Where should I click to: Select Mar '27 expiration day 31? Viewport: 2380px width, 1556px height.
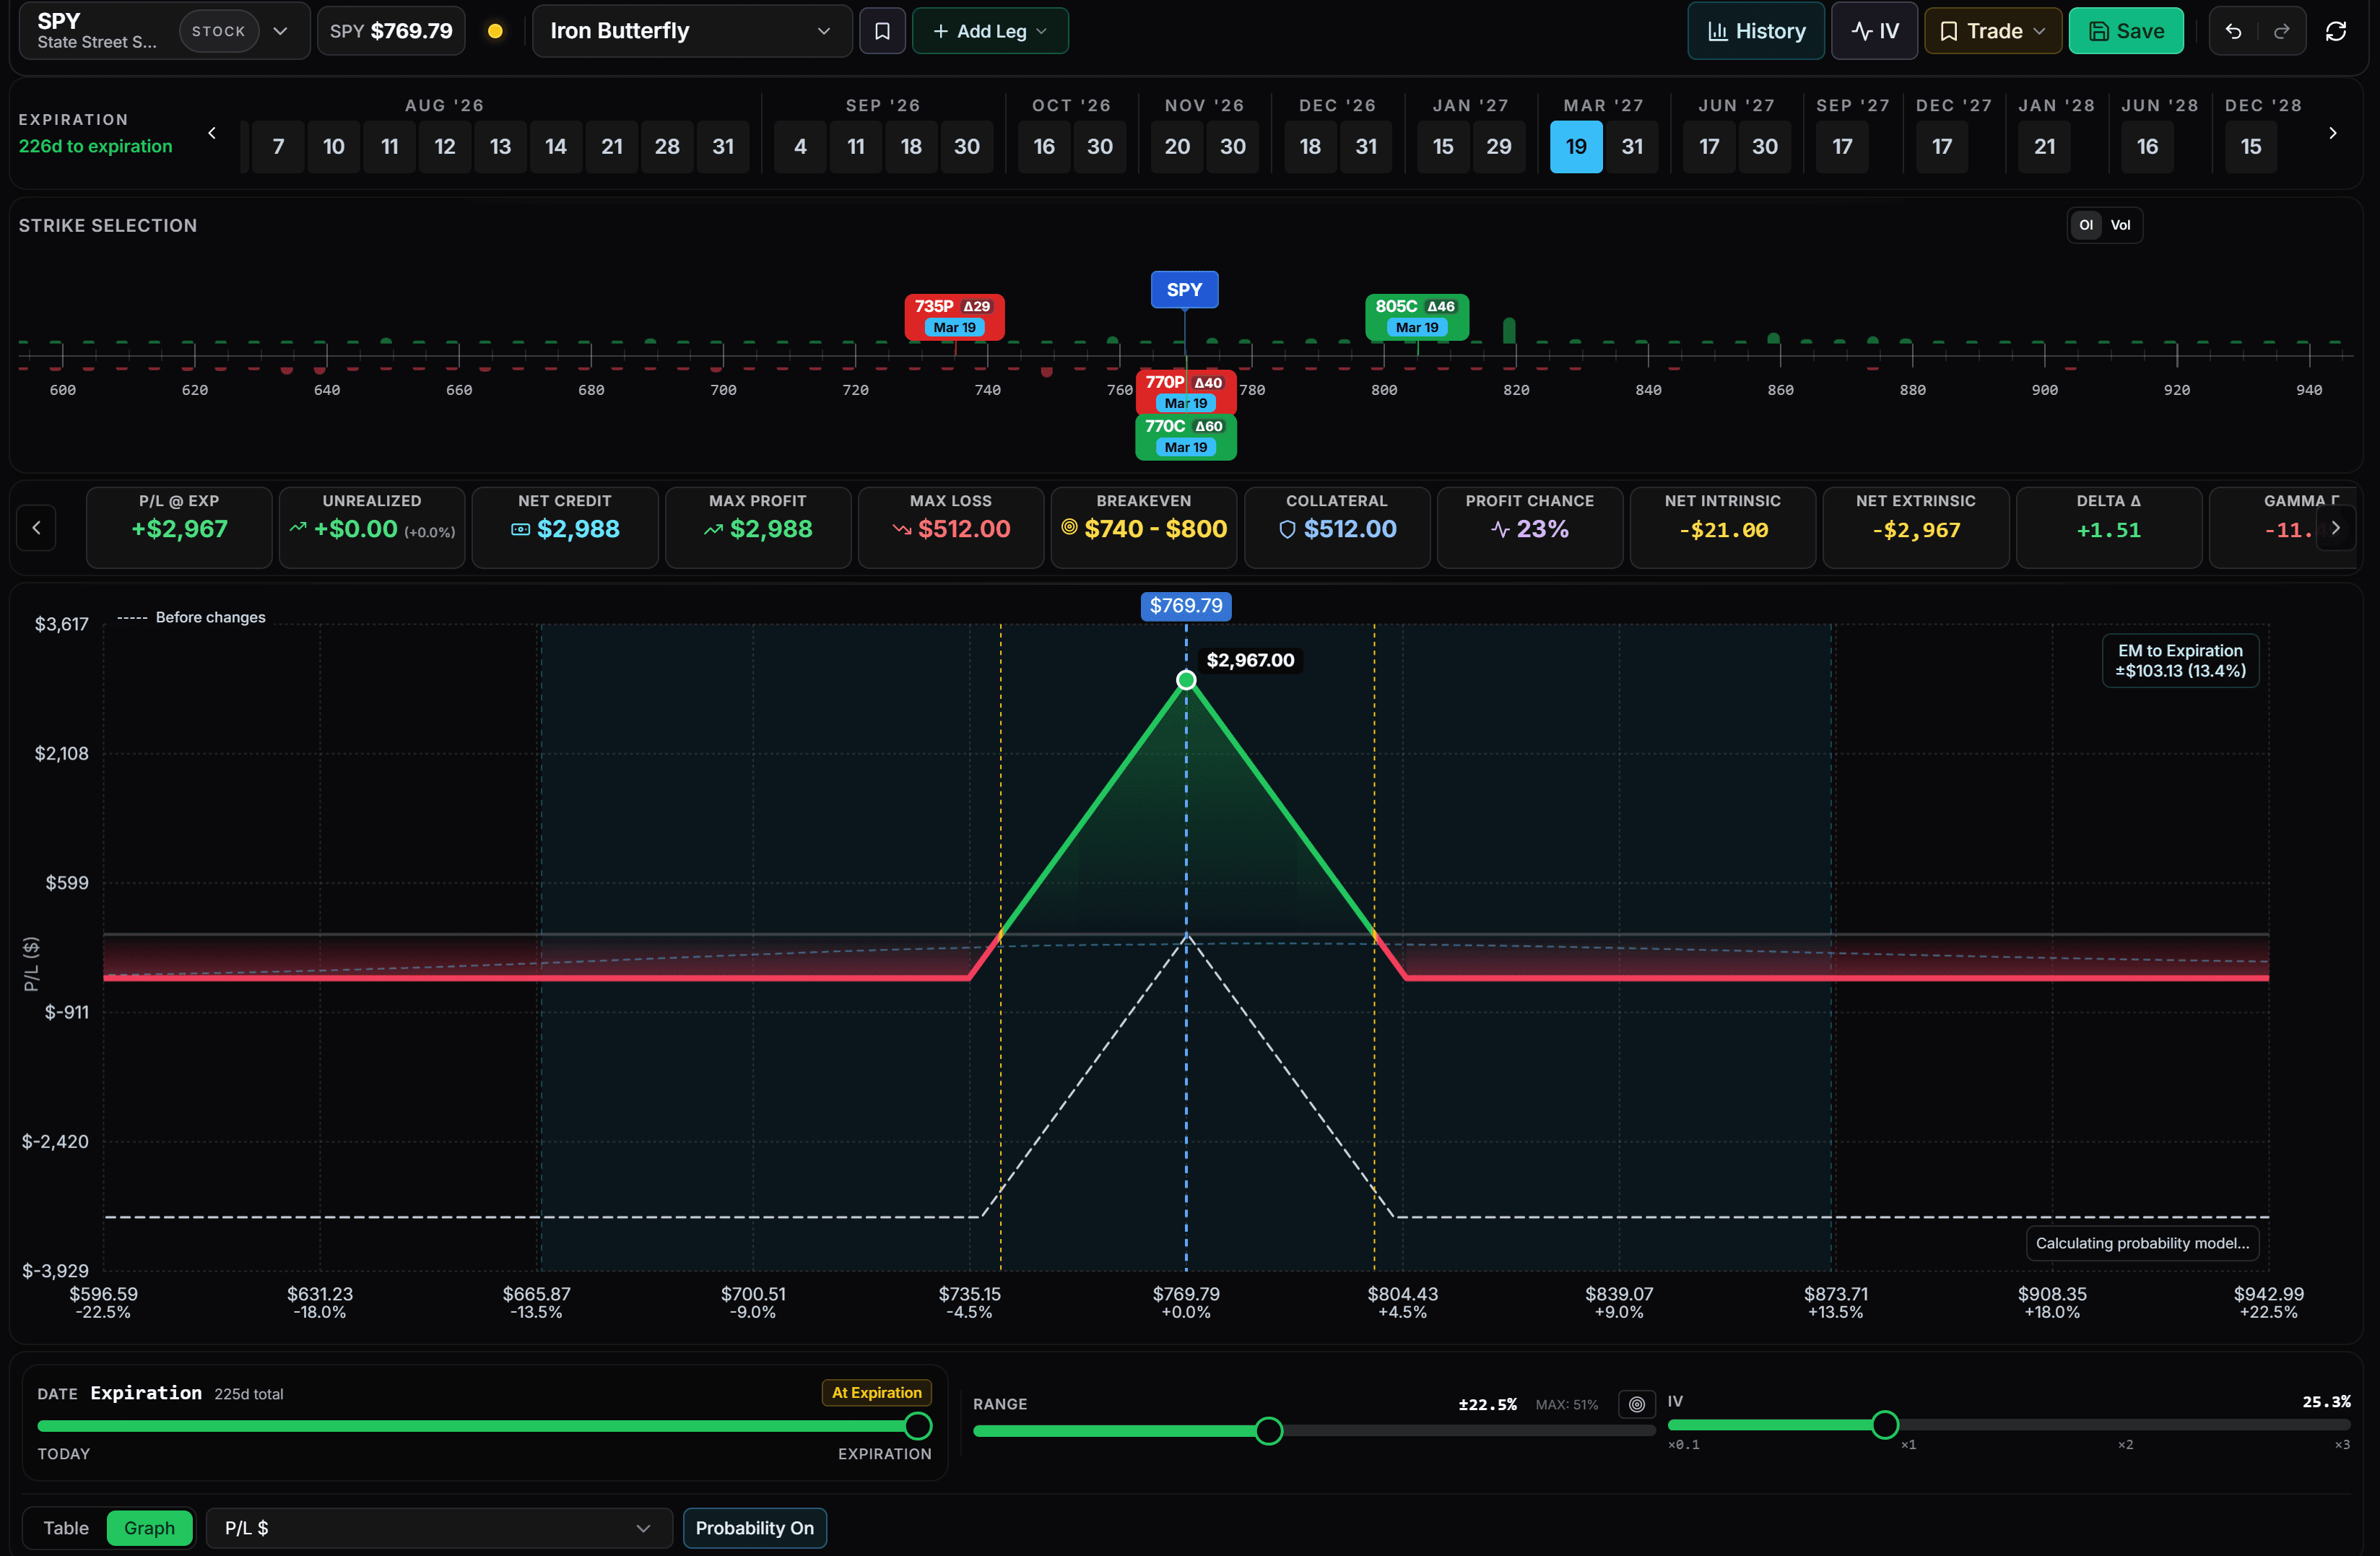(x=1631, y=146)
